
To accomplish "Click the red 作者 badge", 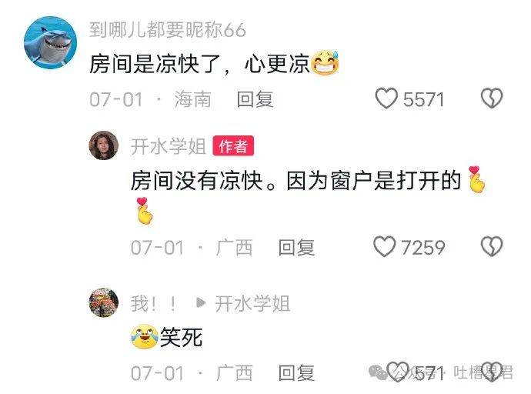I will coord(233,146).
